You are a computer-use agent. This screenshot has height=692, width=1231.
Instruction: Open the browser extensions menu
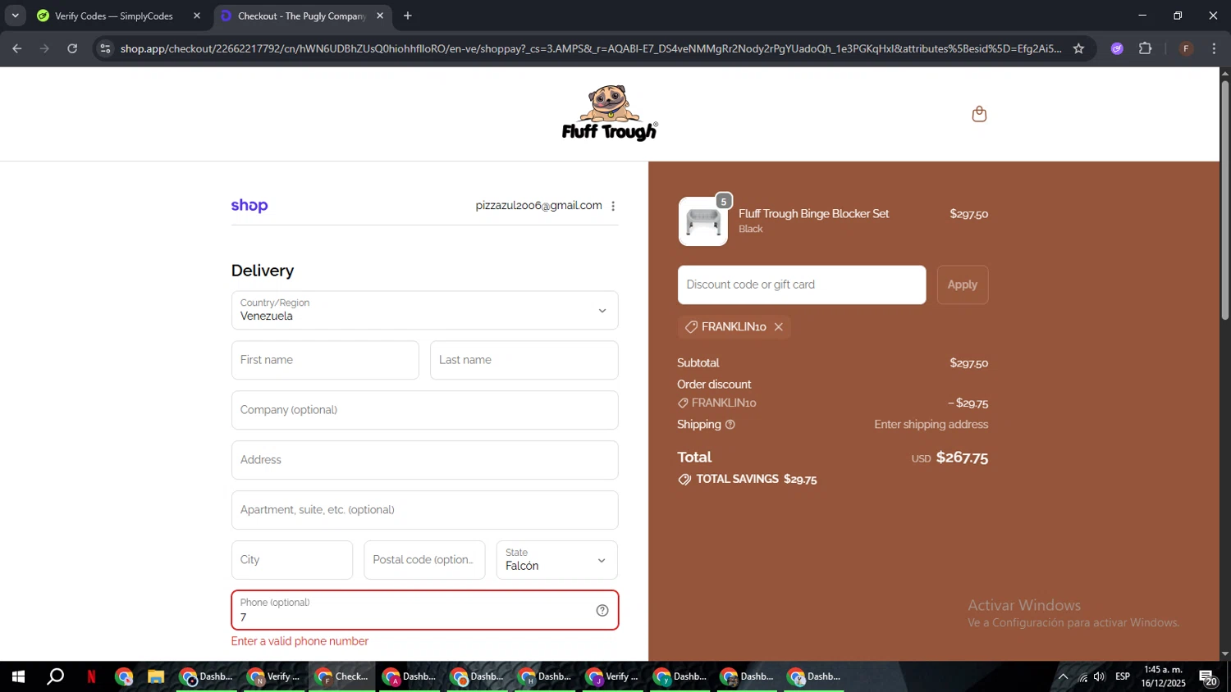coord(1145,48)
